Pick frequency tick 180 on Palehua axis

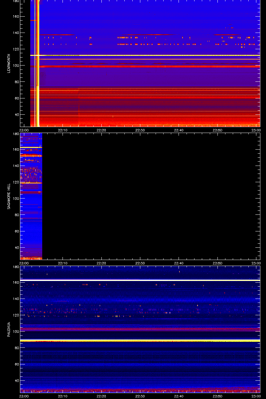coord(16,267)
